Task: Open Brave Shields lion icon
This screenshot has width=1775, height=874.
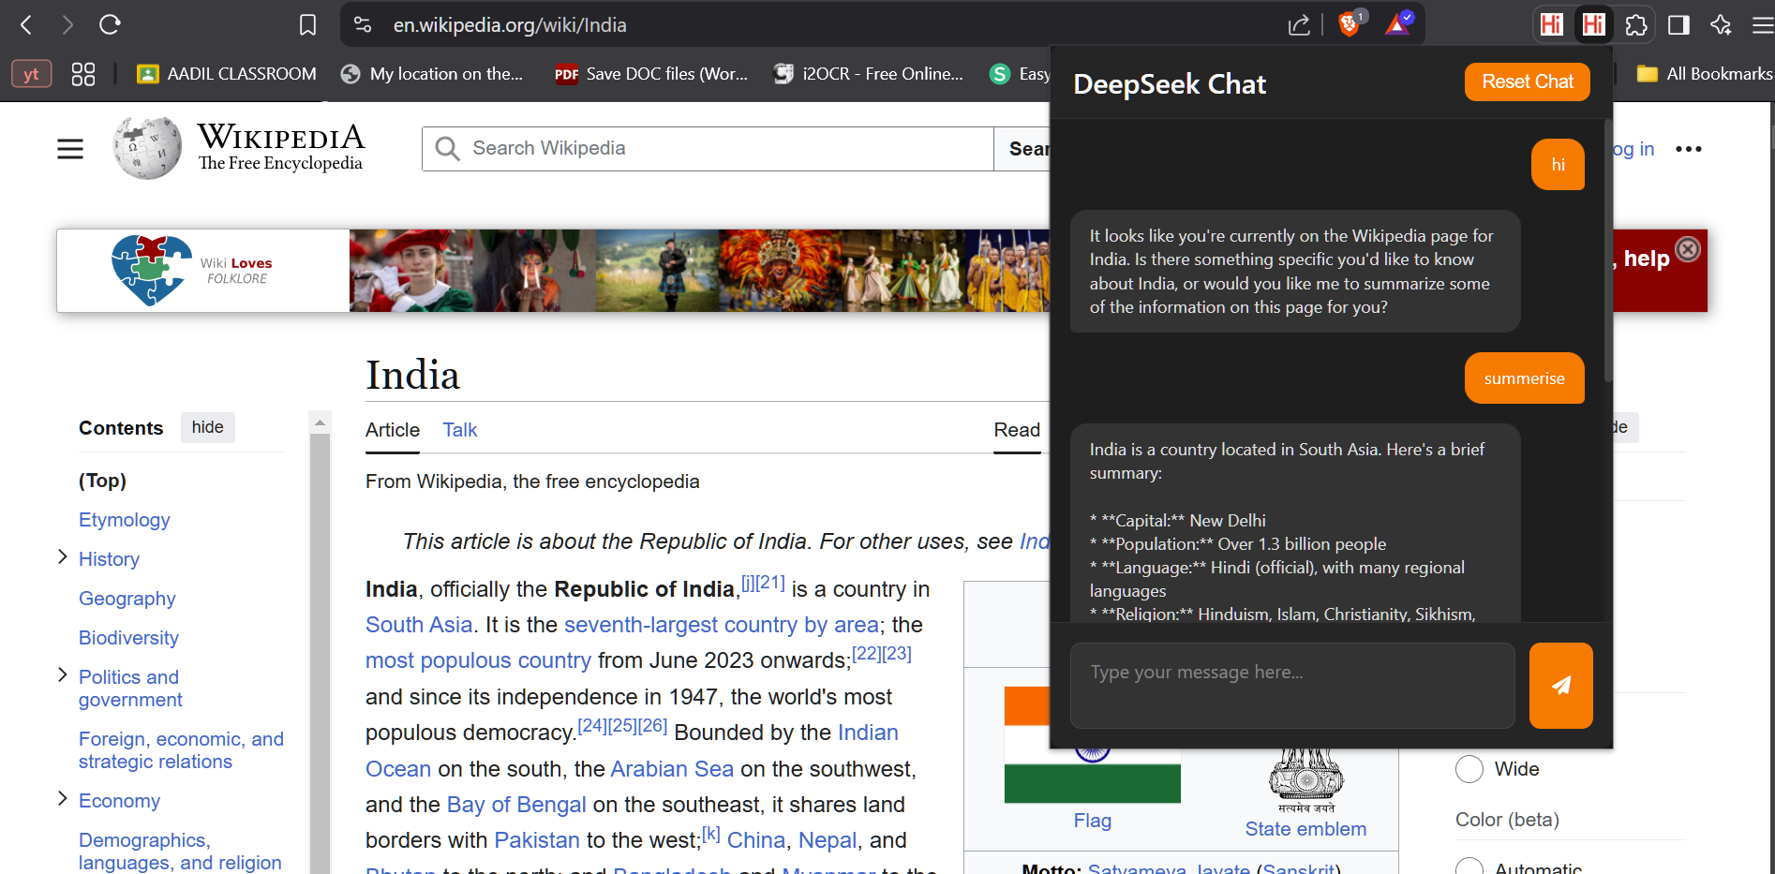Action: click(x=1350, y=23)
